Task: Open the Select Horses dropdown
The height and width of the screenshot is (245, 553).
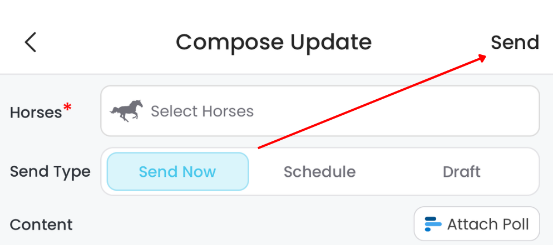Action: tap(319, 111)
